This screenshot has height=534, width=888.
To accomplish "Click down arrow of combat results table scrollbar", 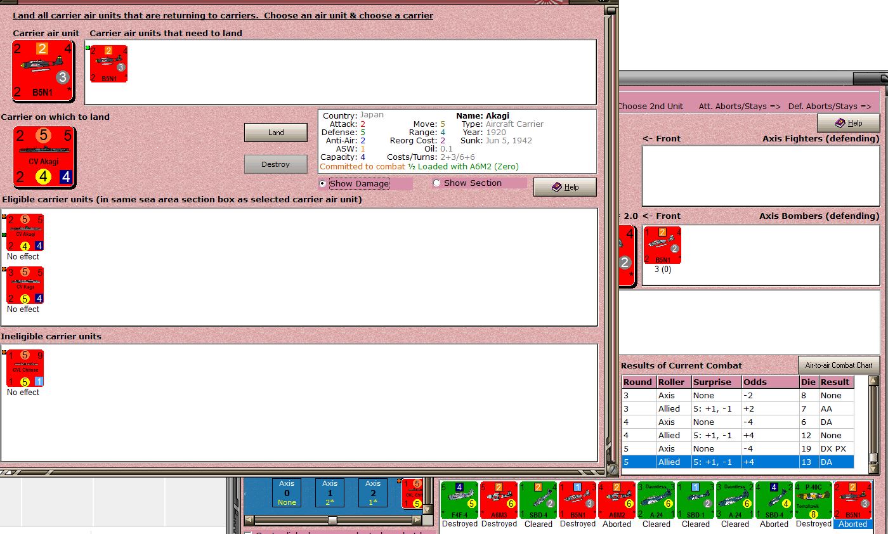I will coord(874,470).
